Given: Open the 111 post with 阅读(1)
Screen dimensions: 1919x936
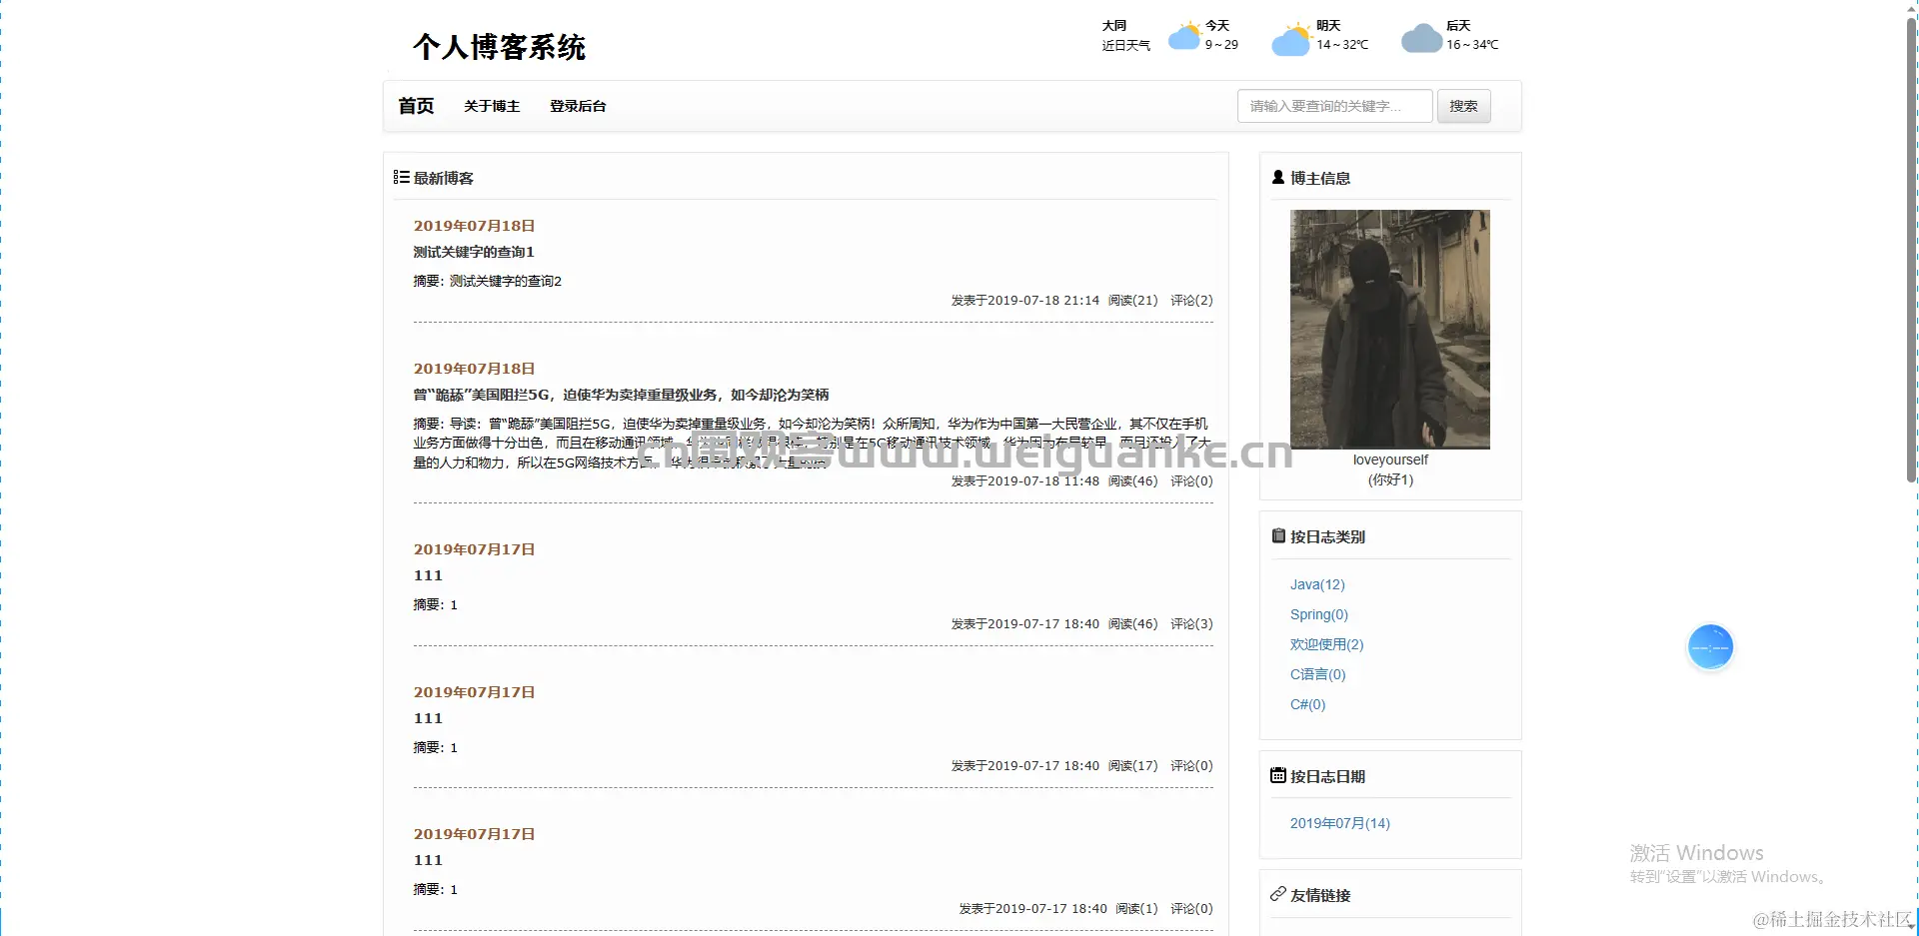Looking at the screenshot, I should click(428, 860).
